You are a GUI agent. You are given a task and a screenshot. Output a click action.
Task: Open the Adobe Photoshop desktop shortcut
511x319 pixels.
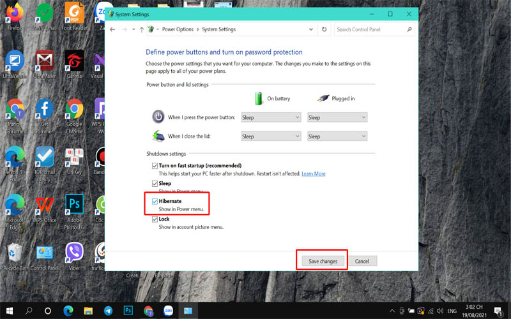tap(74, 212)
